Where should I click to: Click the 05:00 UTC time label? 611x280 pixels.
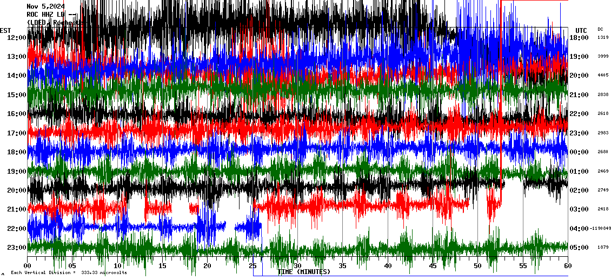point(579,248)
